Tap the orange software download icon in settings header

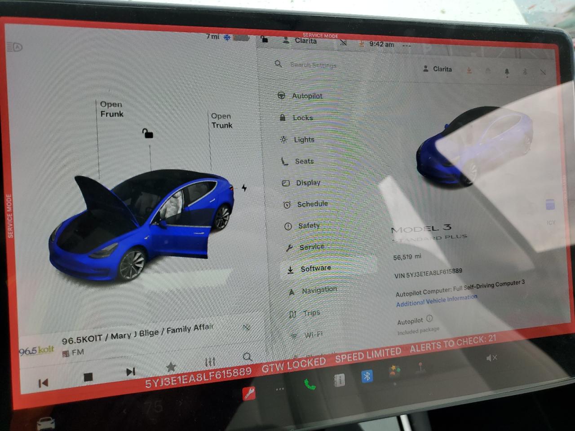point(469,70)
